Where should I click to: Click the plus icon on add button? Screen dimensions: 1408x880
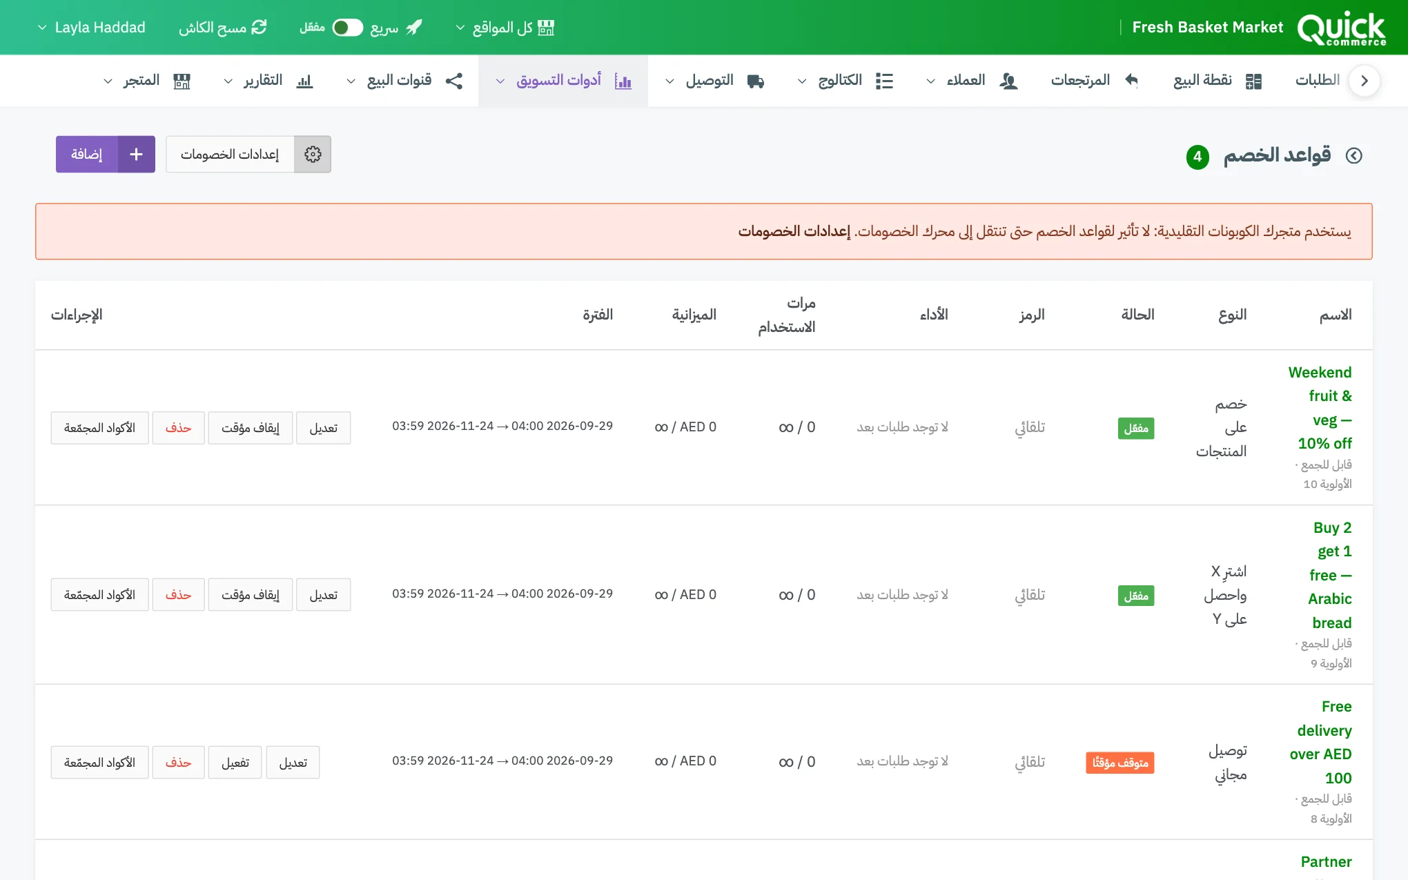coord(136,154)
